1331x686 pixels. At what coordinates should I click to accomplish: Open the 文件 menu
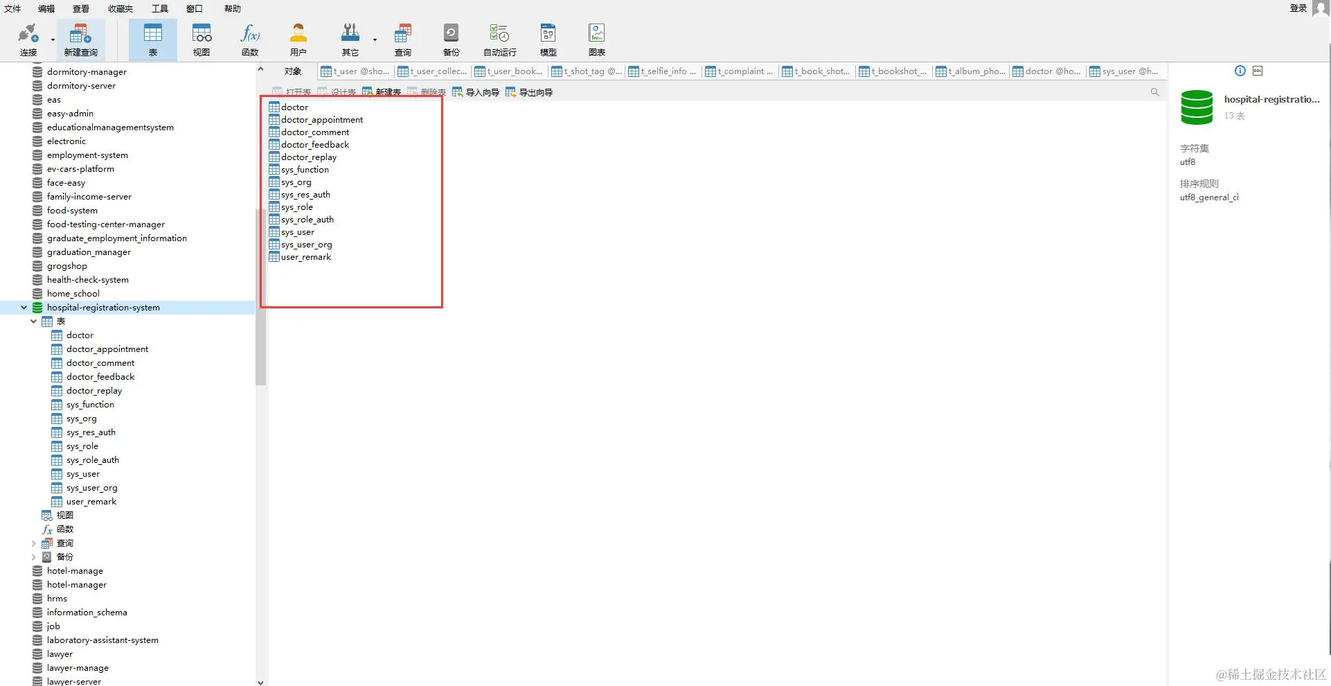[12, 8]
